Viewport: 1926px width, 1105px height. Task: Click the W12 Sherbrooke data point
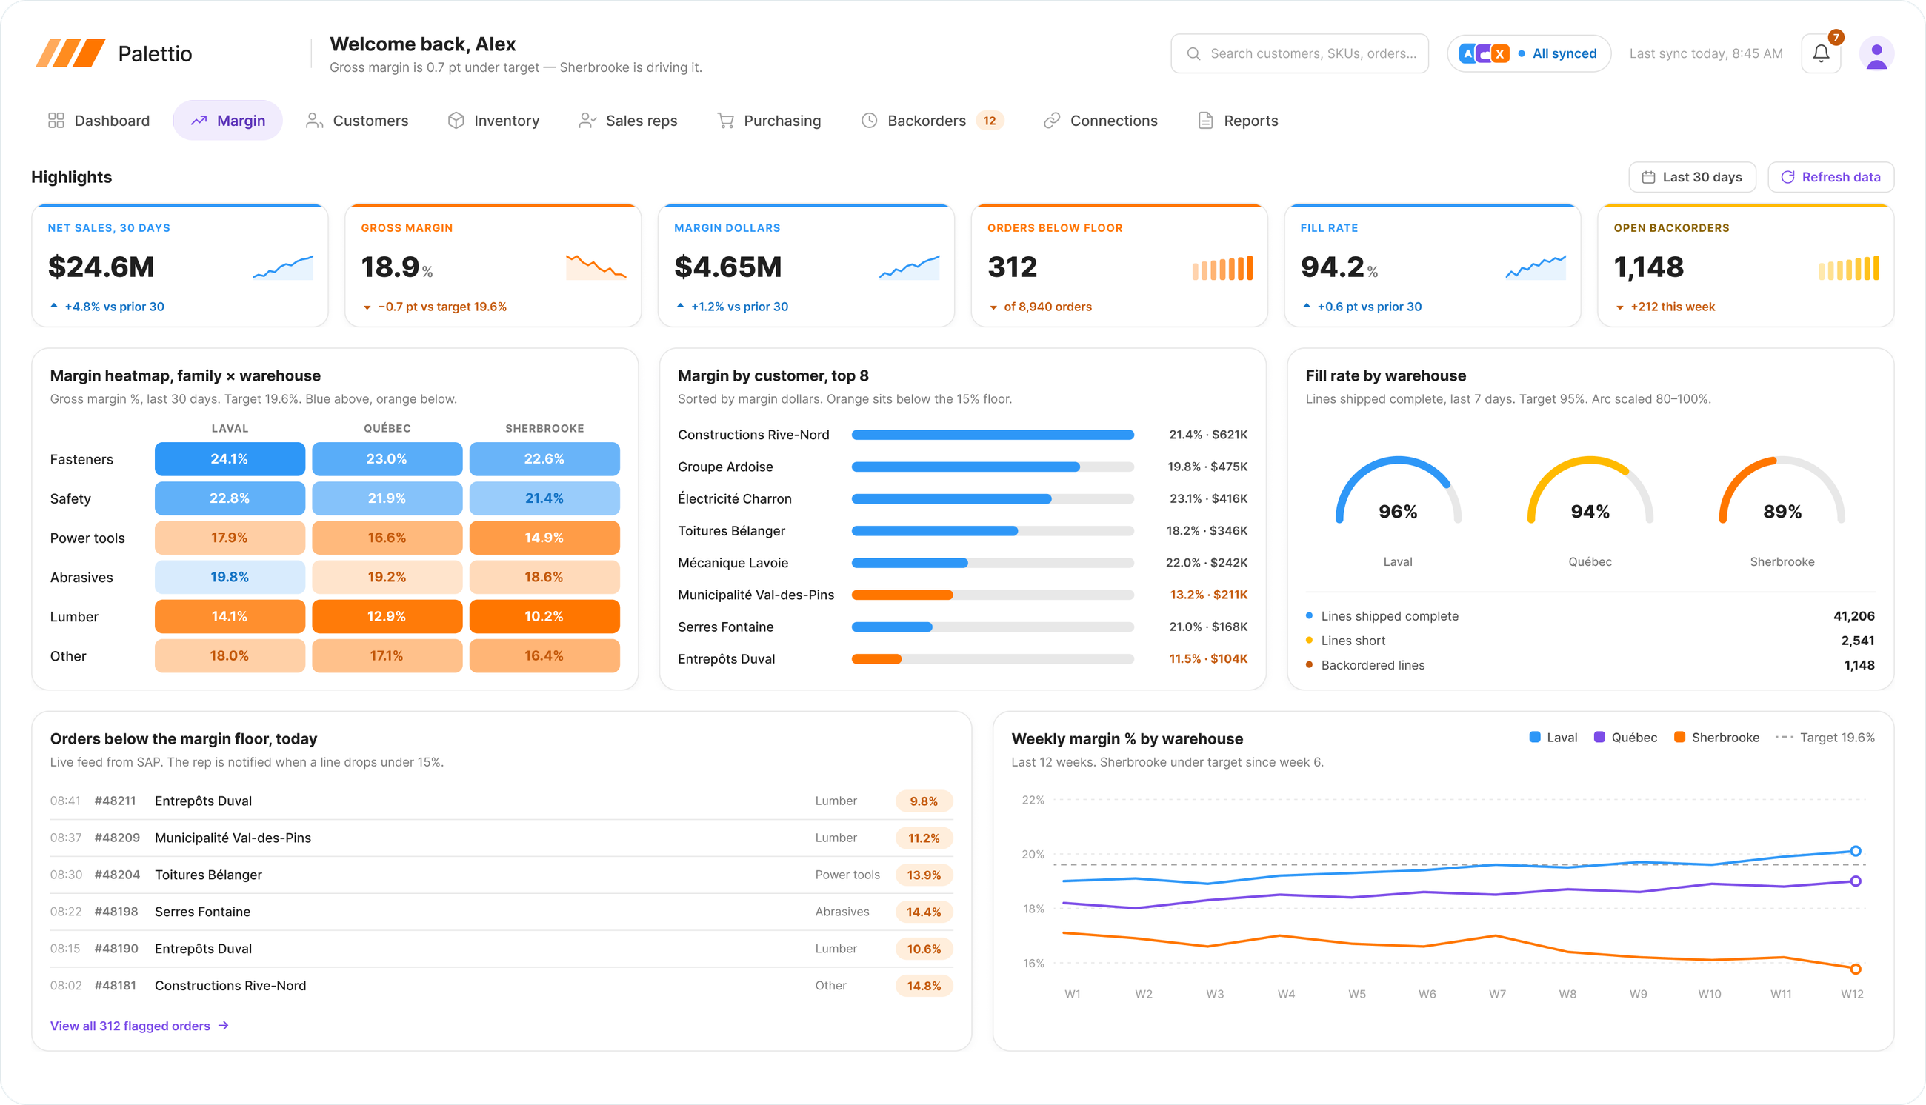point(1855,969)
